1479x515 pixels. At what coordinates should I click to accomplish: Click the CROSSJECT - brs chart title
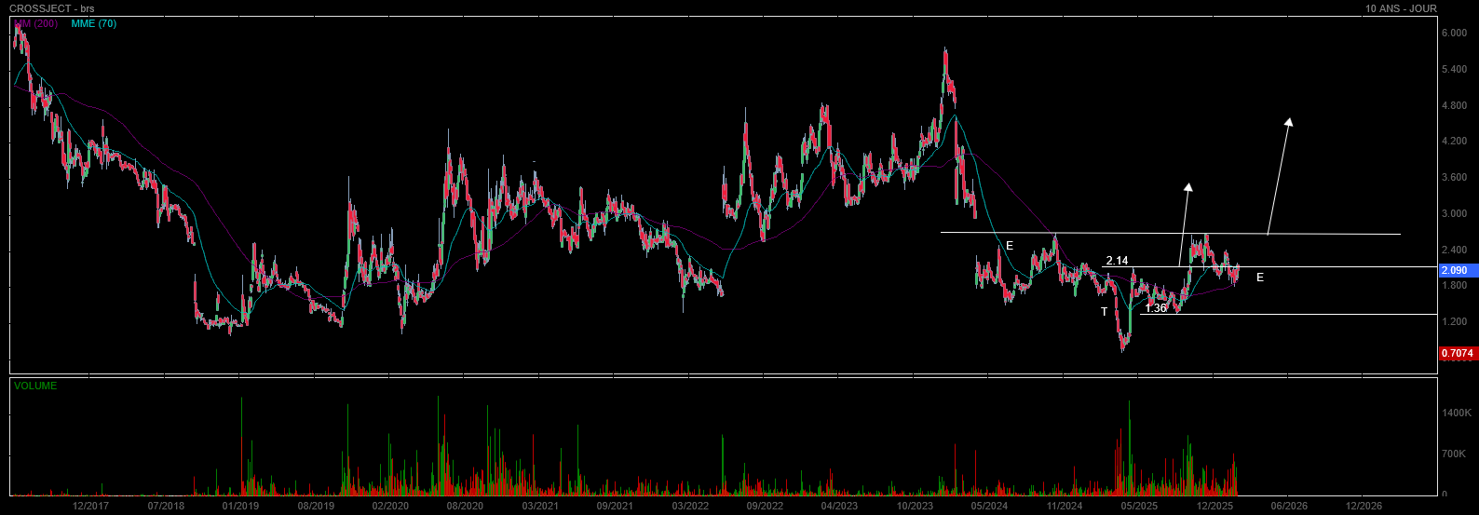pyautogui.click(x=46, y=8)
